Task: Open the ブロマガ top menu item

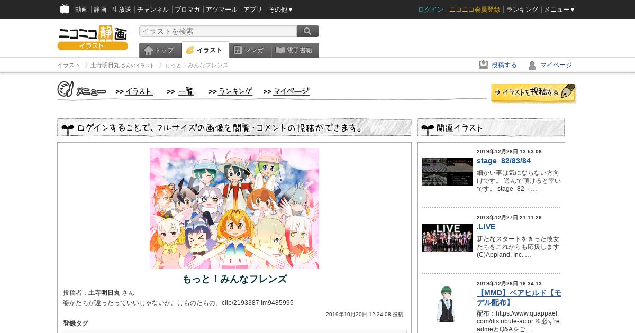Action: click(x=187, y=10)
